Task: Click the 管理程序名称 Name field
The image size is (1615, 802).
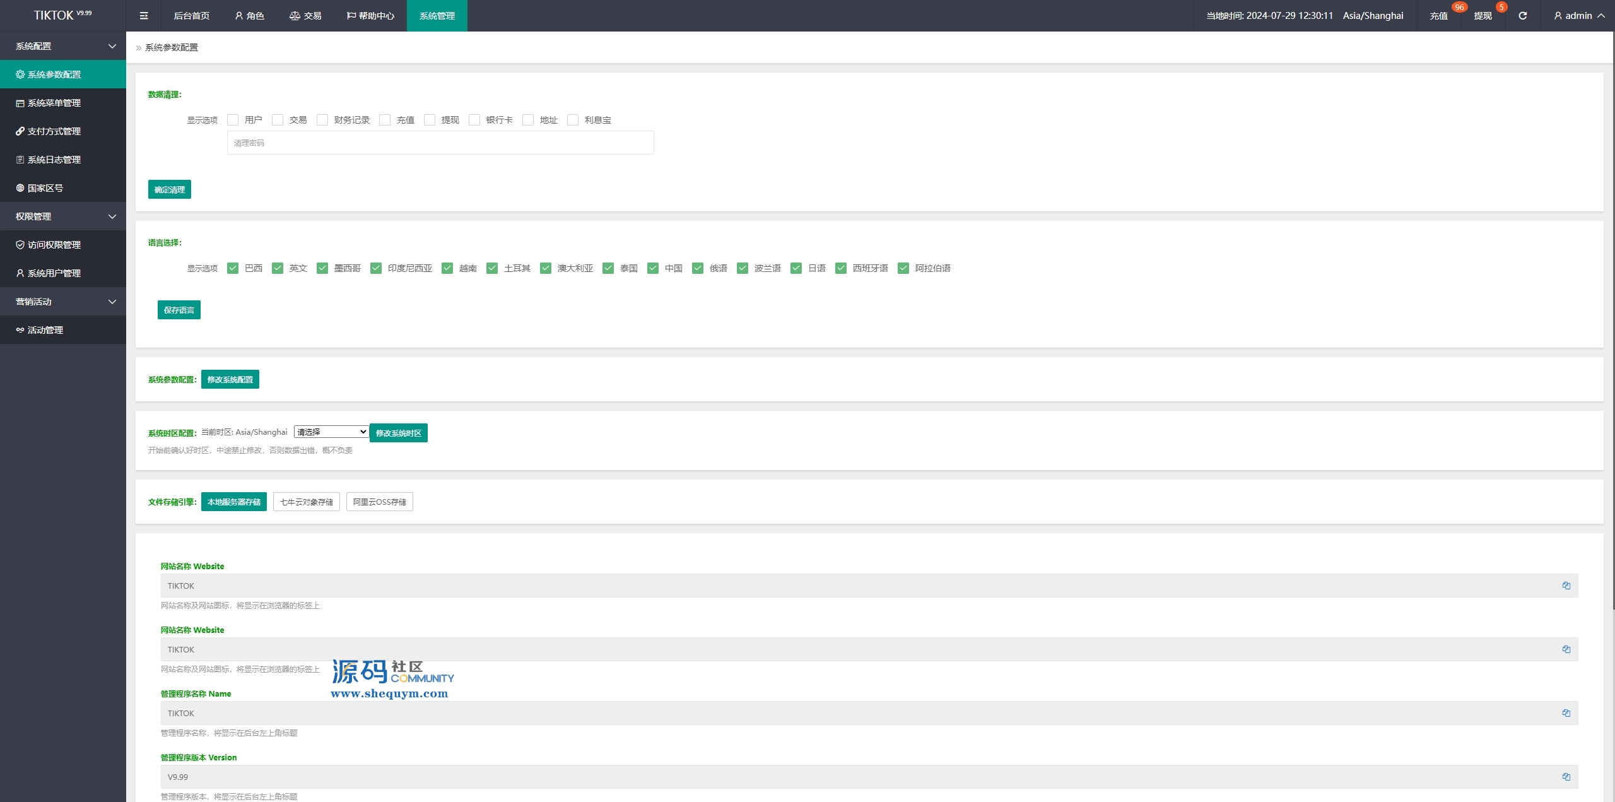Action: (x=869, y=713)
